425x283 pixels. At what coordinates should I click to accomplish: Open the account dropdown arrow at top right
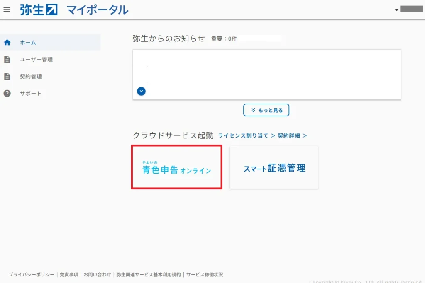(x=396, y=10)
